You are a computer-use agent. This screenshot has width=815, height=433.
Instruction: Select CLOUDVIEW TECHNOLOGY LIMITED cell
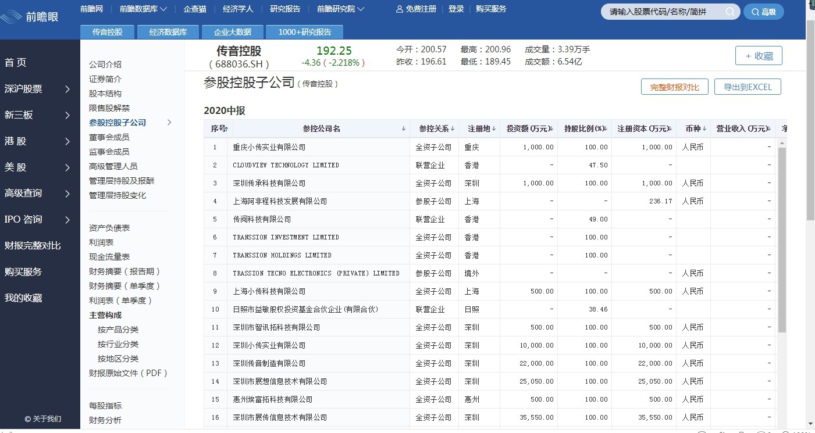pos(286,165)
